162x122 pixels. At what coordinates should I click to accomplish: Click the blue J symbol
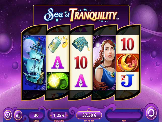tap(127, 80)
